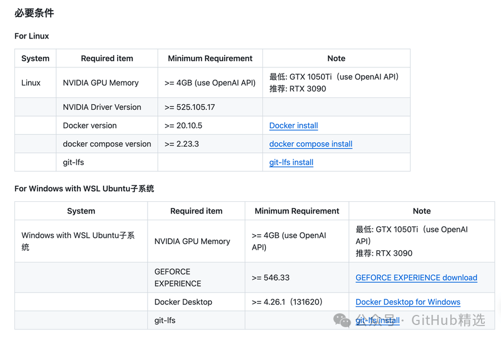The image size is (501, 340).
Task: Click the >= 525.105.17 value
Action: coord(189,107)
